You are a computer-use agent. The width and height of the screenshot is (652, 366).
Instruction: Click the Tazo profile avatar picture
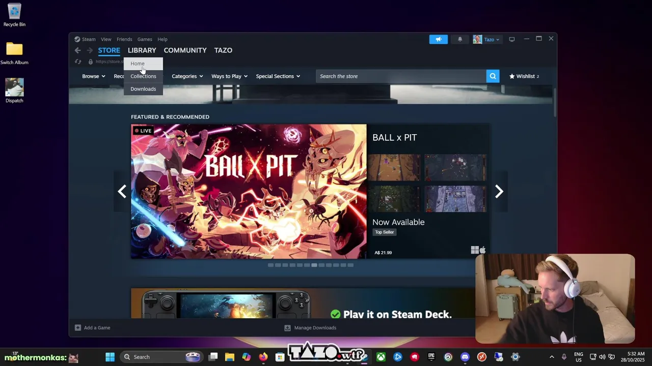coord(477,39)
